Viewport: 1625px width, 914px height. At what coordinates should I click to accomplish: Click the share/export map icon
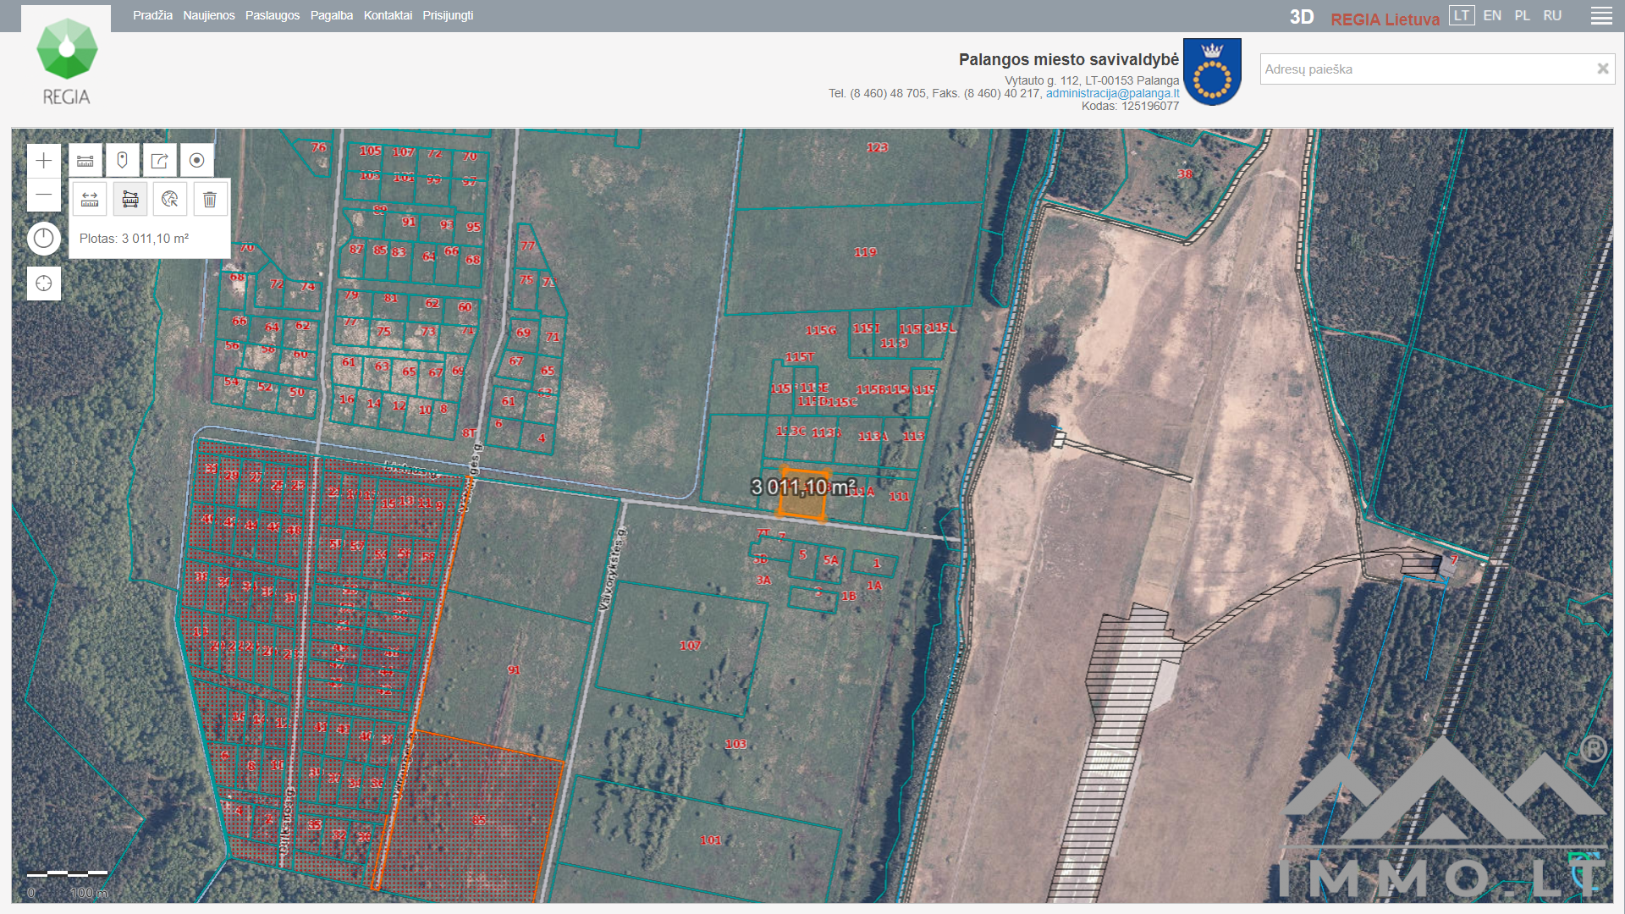tap(159, 161)
